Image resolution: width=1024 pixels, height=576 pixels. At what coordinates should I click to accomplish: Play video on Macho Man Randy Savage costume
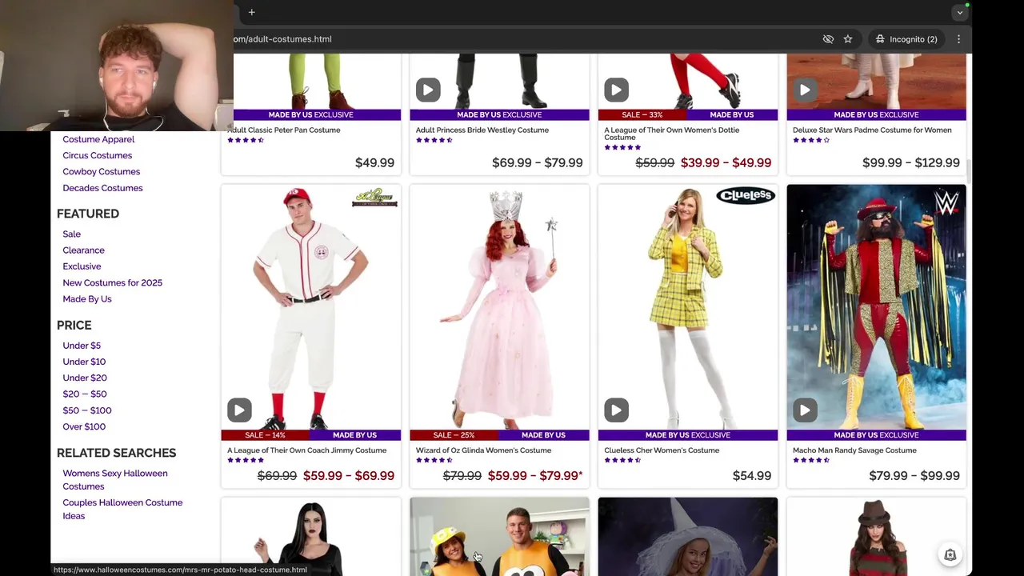click(805, 410)
